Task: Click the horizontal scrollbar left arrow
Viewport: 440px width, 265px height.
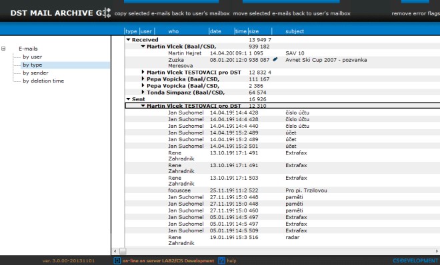Action: click(115, 251)
